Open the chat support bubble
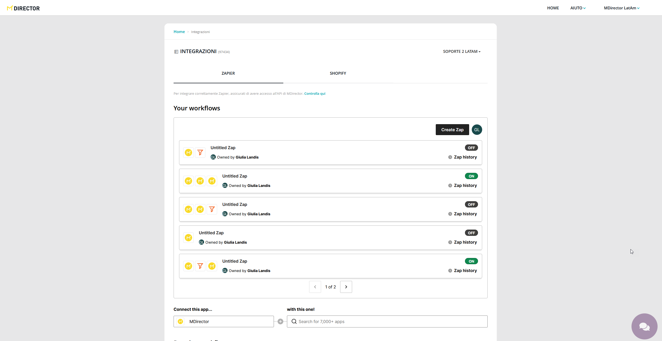The height and width of the screenshot is (341, 662). 644,326
